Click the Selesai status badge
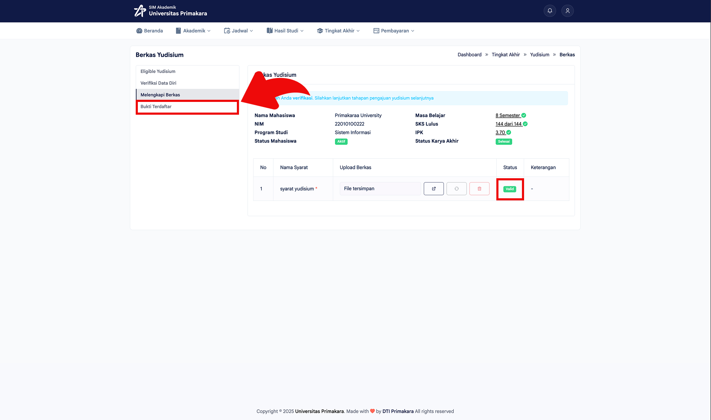Image resolution: width=711 pixels, height=420 pixels. (504, 142)
